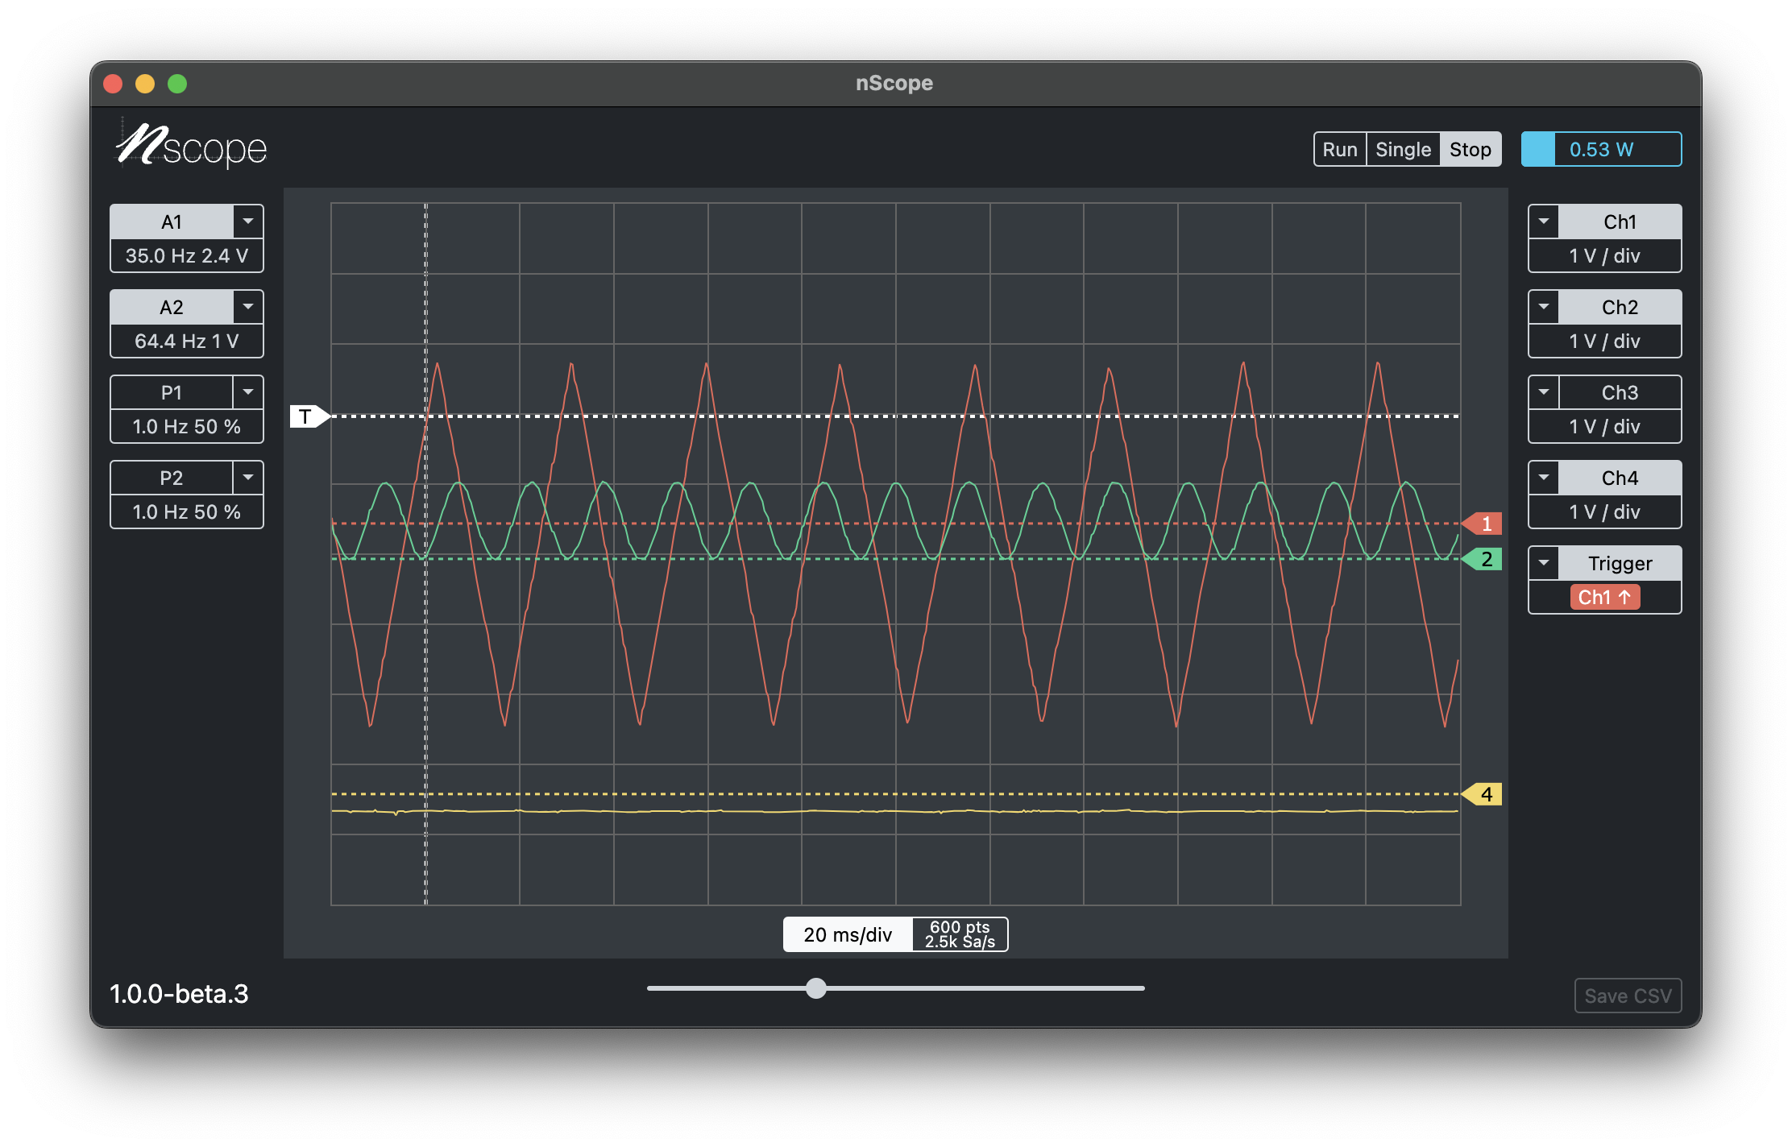Click Ch1 1 V / div scale

pyautogui.click(x=1604, y=255)
